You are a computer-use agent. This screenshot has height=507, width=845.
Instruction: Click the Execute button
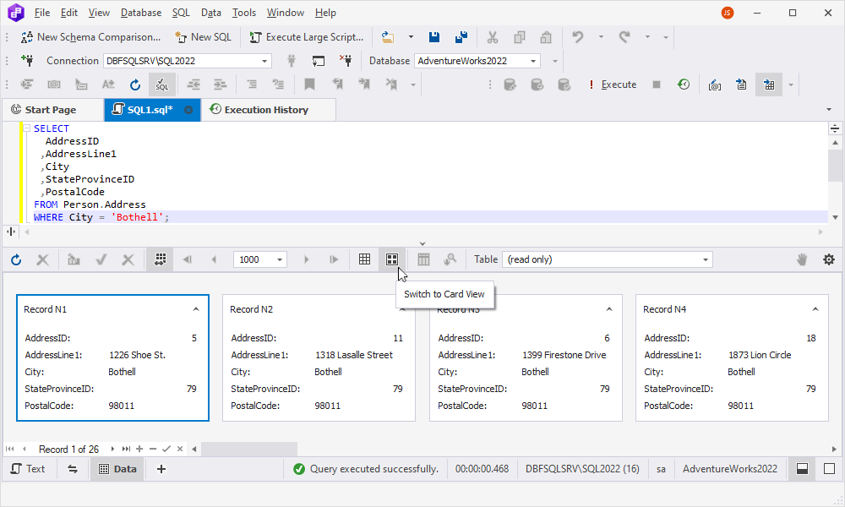tap(613, 84)
